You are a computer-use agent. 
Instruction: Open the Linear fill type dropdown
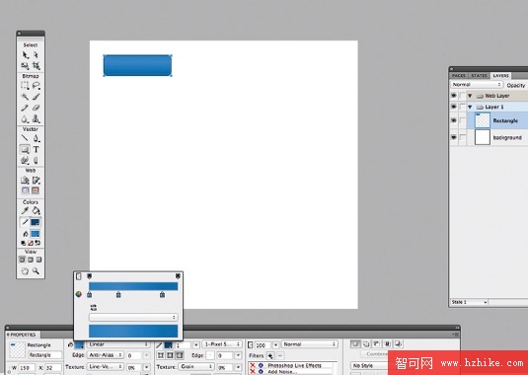click(x=117, y=344)
